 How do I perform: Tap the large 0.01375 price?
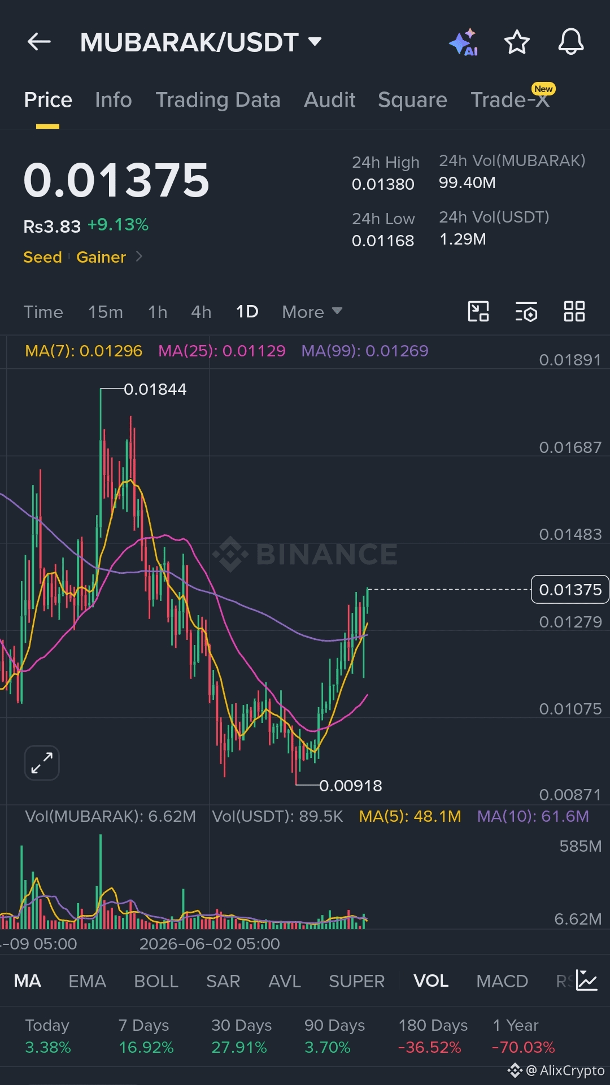point(116,180)
